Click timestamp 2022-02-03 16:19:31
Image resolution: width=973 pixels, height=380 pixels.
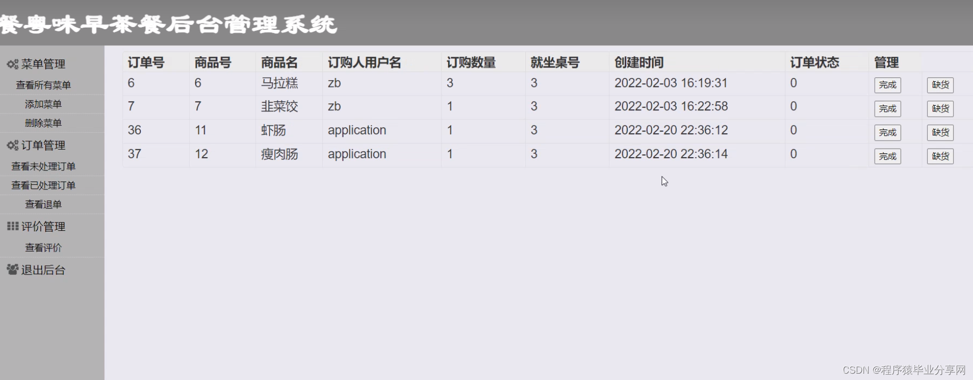point(671,83)
